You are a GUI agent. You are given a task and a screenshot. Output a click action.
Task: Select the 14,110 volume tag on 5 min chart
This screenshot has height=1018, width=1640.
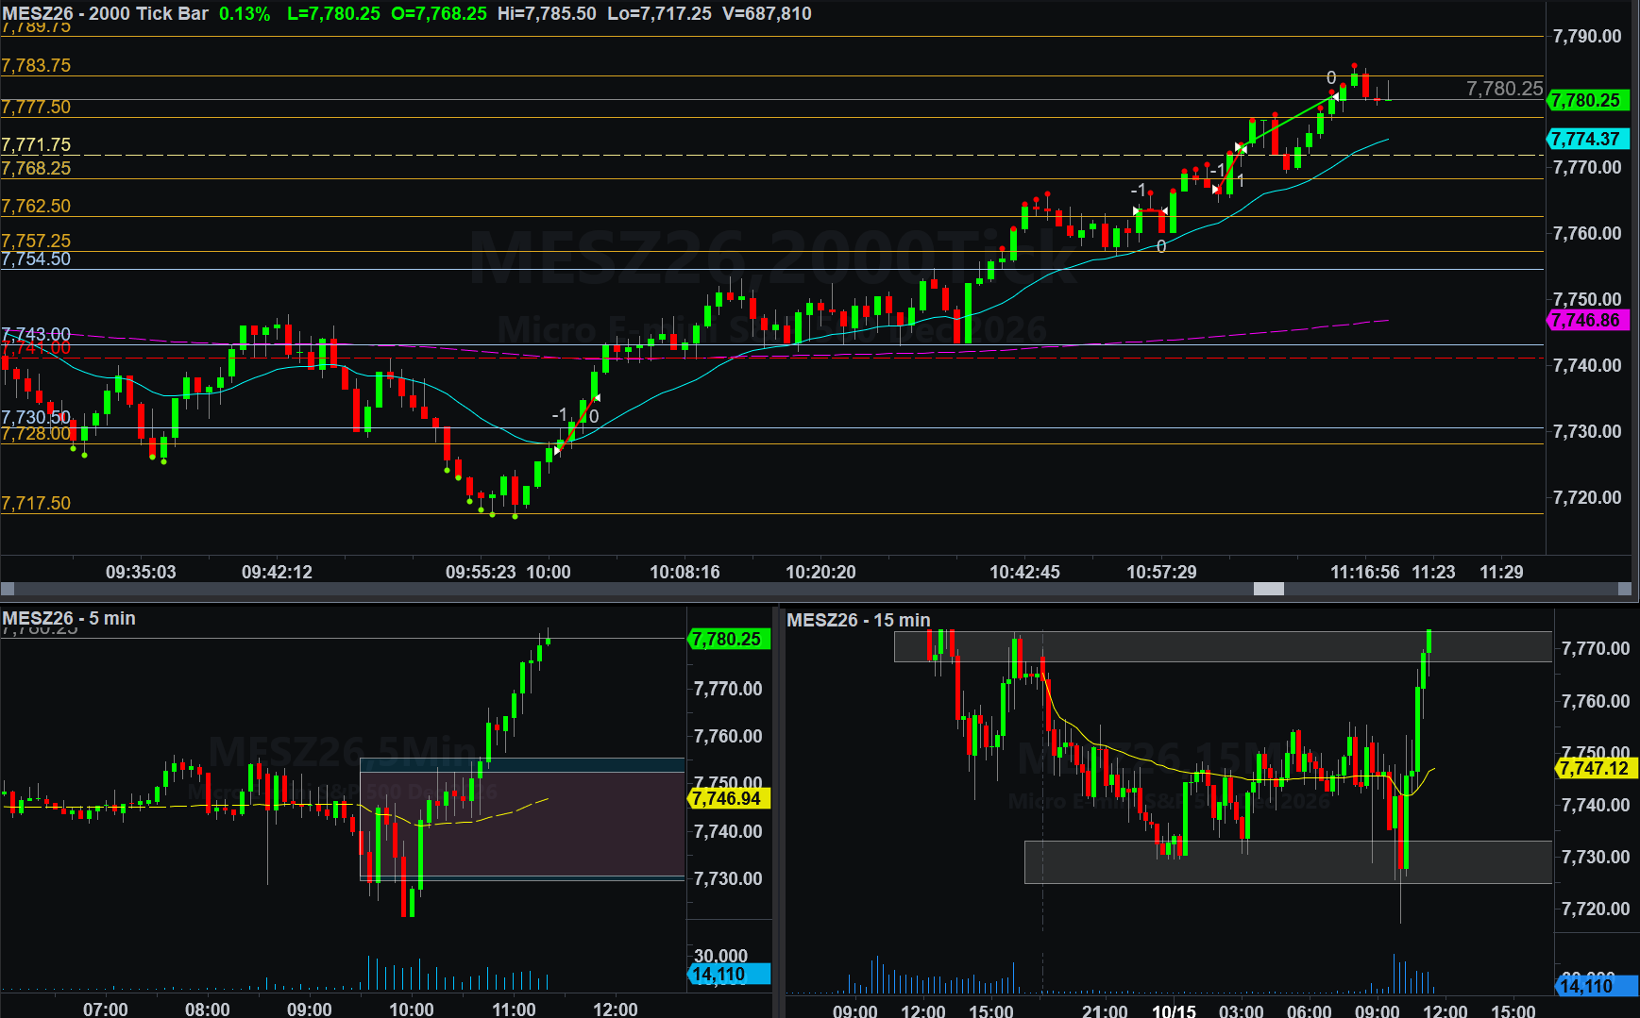point(728,975)
